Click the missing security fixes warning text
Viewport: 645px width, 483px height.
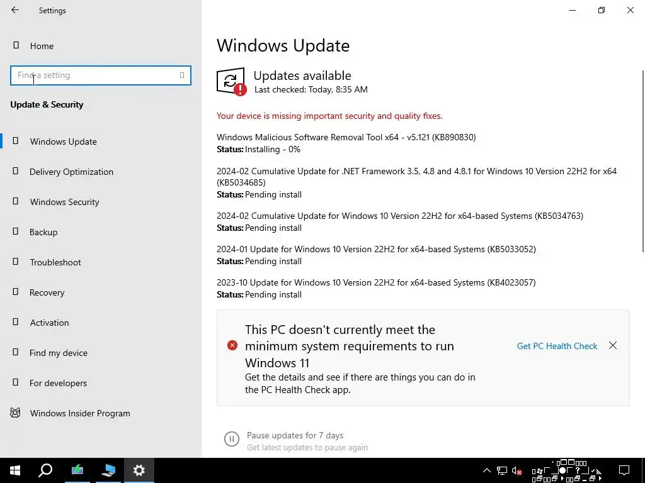(329, 116)
